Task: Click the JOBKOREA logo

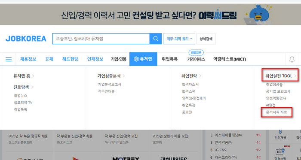Action: pos(26,39)
